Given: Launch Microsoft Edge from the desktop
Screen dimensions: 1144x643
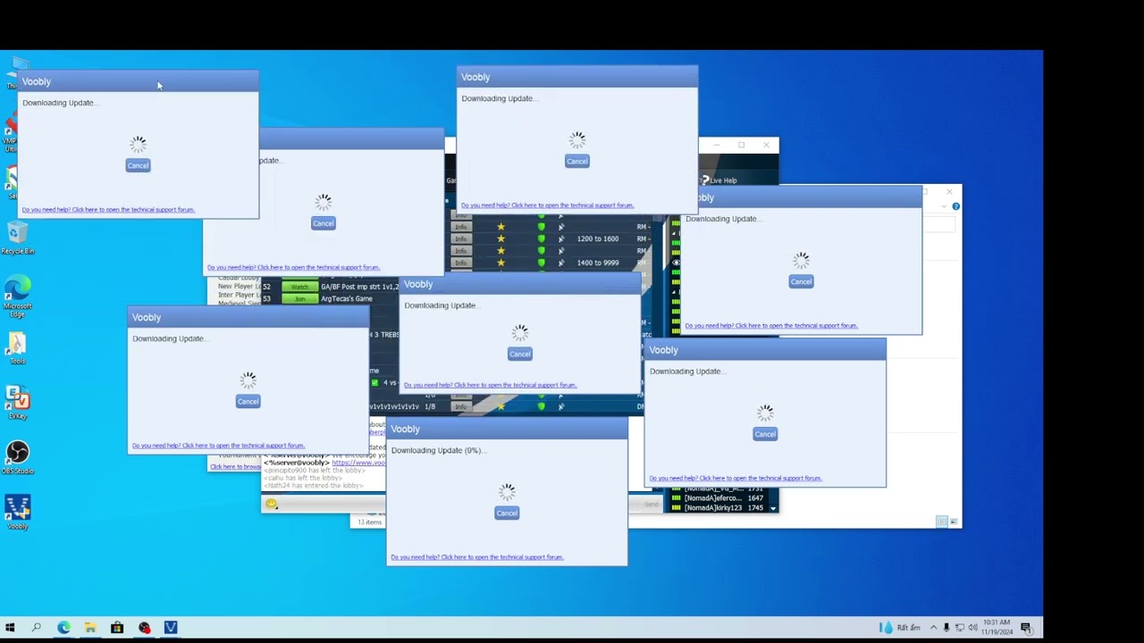Looking at the screenshot, I should [17, 295].
